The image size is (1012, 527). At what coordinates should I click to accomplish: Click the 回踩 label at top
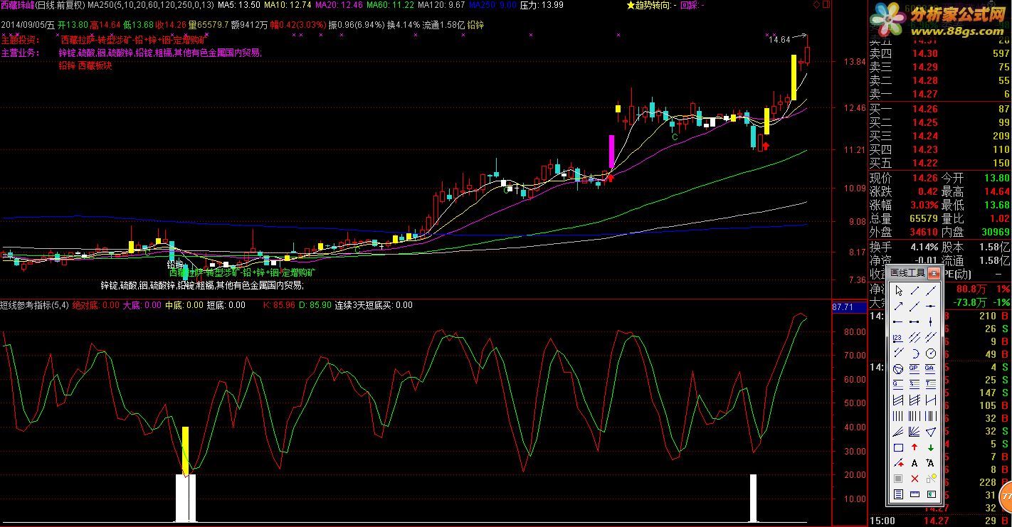tap(692, 5)
